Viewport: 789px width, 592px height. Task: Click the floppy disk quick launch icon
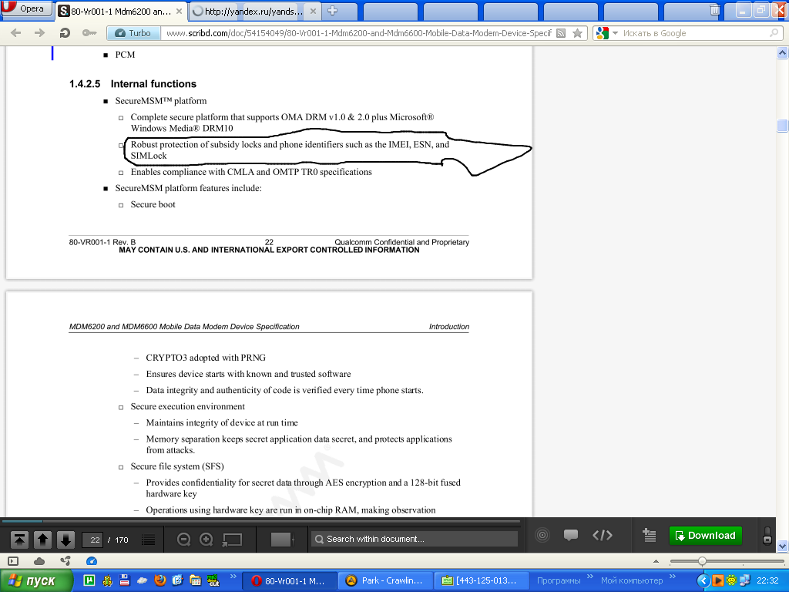[125, 580]
